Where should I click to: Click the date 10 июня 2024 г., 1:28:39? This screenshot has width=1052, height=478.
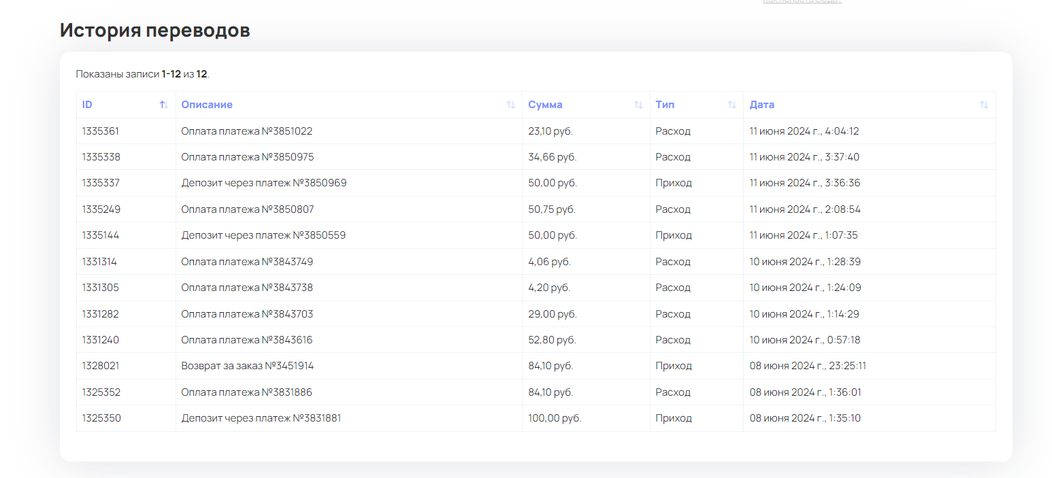(805, 262)
